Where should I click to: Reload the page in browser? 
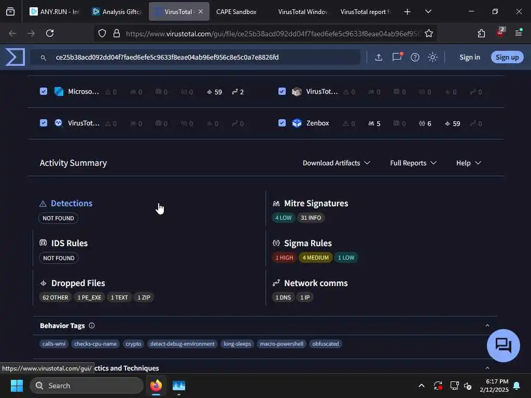click(x=50, y=33)
